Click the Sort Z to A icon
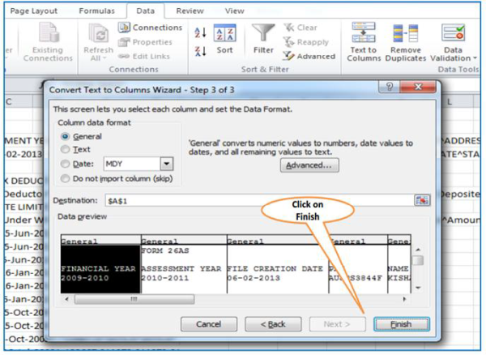 tap(200, 50)
